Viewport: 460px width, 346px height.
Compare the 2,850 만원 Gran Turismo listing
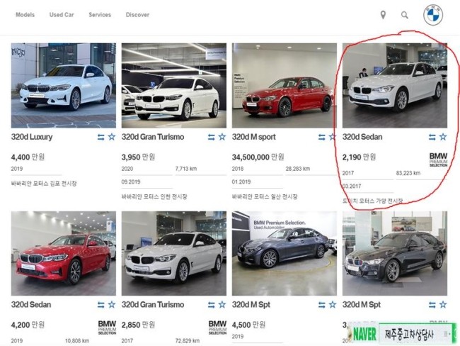211,305
